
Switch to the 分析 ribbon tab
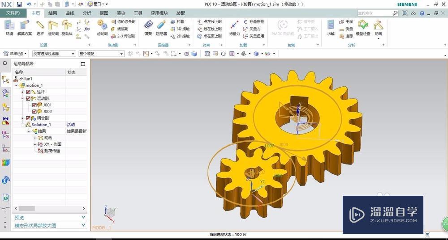(x=87, y=13)
